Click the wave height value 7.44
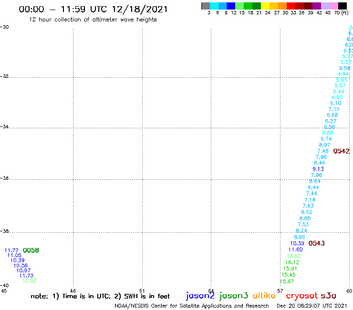This screenshot has width=353, height=310. pyautogui.click(x=311, y=193)
